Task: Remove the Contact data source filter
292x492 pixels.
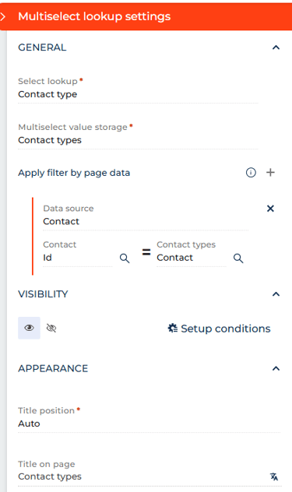Action: (x=270, y=209)
